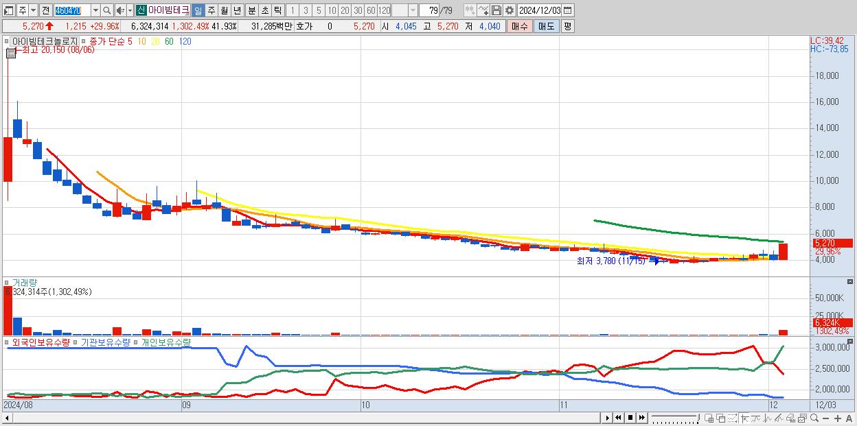Open chart settings gear icon
857x426 pixels.
click(x=509, y=11)
